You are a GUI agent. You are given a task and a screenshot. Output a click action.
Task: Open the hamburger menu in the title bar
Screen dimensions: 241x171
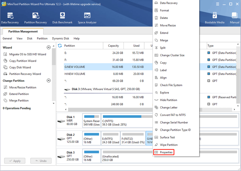218,4
